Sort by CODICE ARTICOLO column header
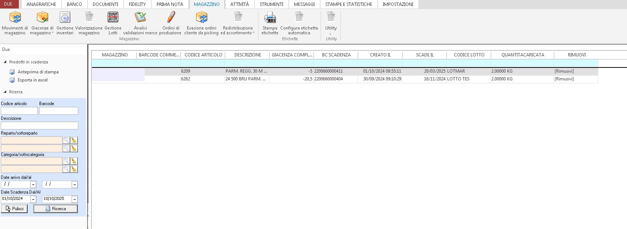The height and width of the screenshot is (229, 627). (x=203, y=55)
